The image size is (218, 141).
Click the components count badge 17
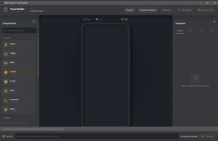tap(34, 22)
